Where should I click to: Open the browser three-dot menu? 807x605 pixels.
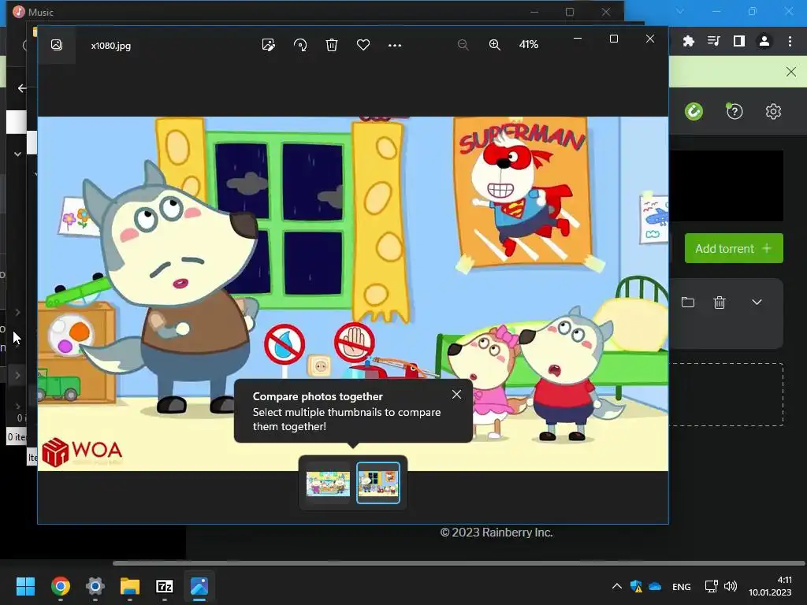[x=790, y=41]
